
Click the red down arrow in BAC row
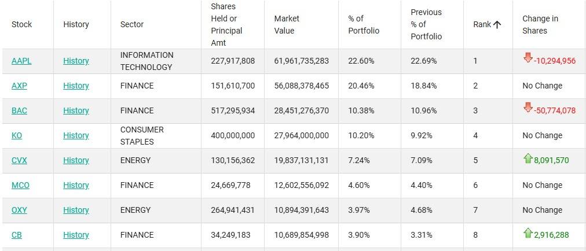(528, 108)
